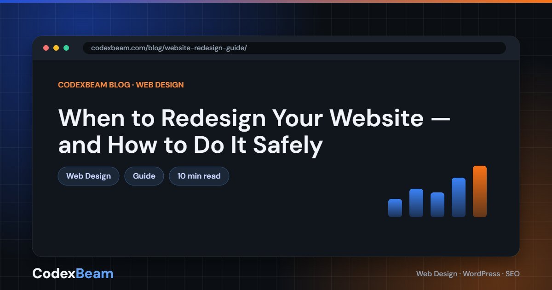Select the 'Guide' tag pill

pyautogui.click(x=144, y=176)
